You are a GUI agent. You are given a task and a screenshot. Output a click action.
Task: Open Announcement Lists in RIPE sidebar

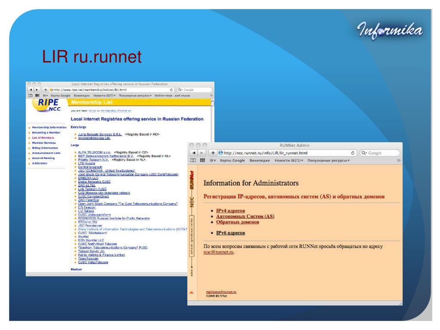[46, 153]
